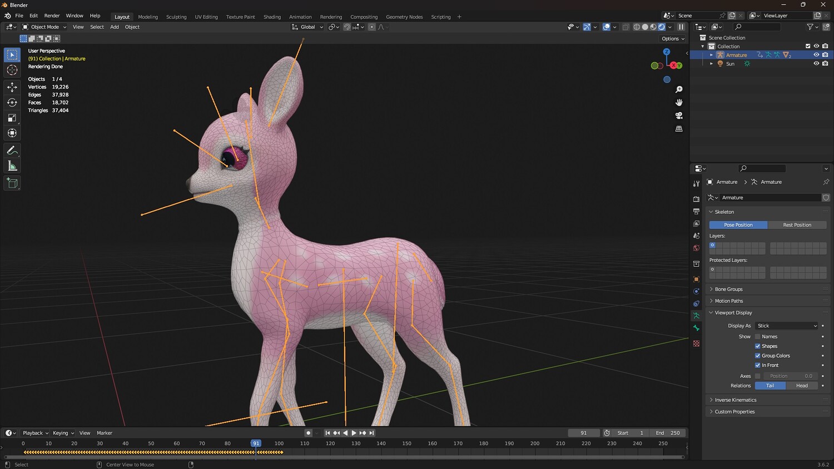Activate the Cursor tool
The width and height of the screenshot is (834, 469).
point(12,70)
